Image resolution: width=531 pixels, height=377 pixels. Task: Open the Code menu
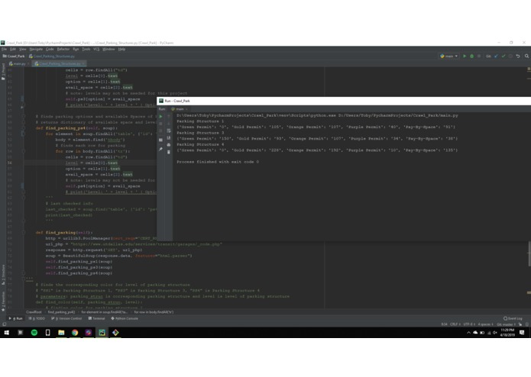point(50,50)
